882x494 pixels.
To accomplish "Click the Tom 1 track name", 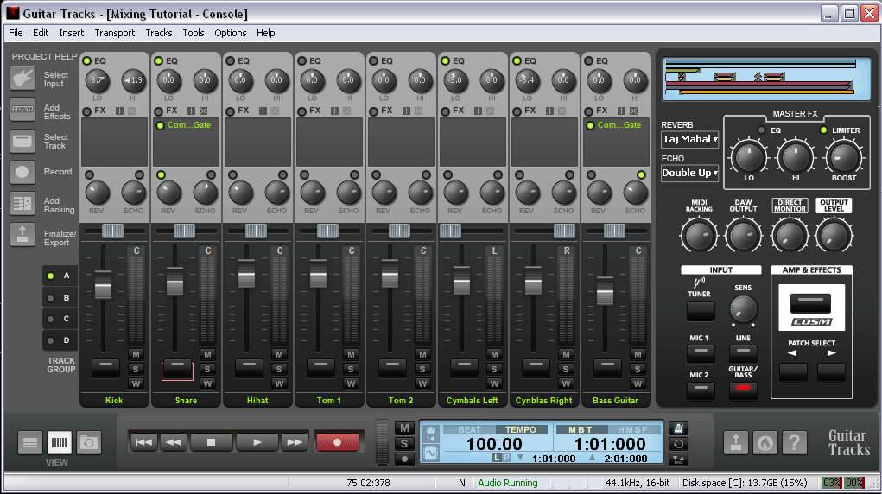I will tap(329, 400).
